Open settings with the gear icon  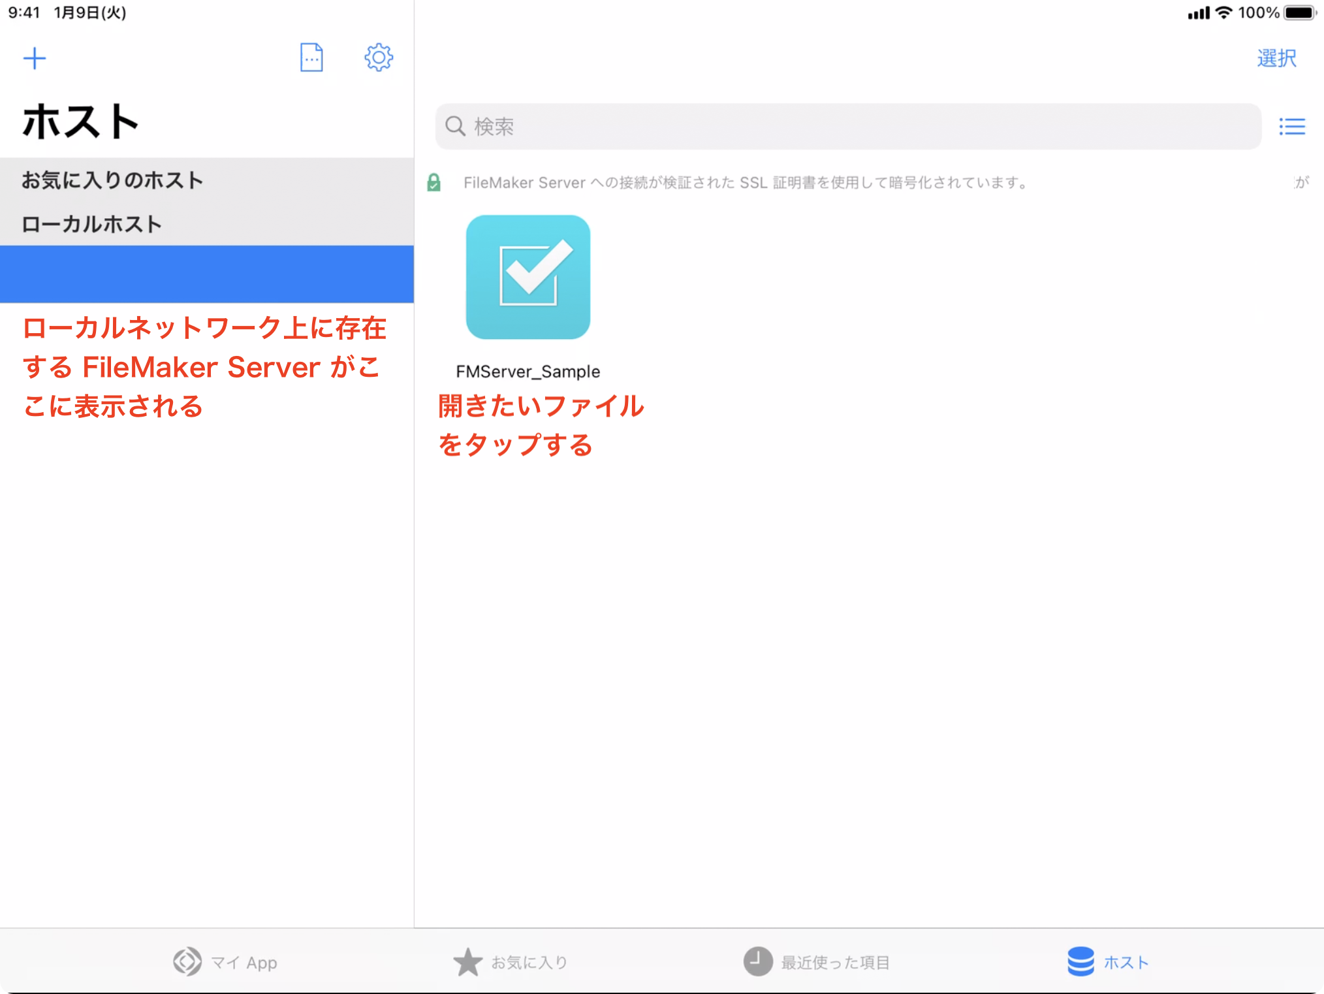(379, 57)
